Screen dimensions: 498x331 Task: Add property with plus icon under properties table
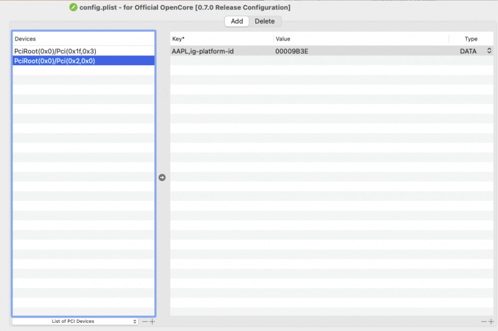tap(491, 322)
